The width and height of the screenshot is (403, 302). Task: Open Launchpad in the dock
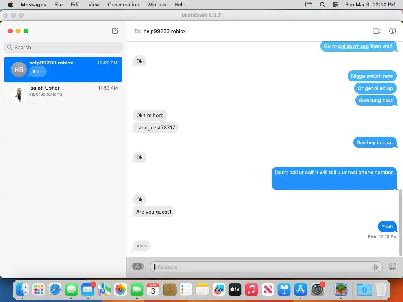click(x=39, y=290)
